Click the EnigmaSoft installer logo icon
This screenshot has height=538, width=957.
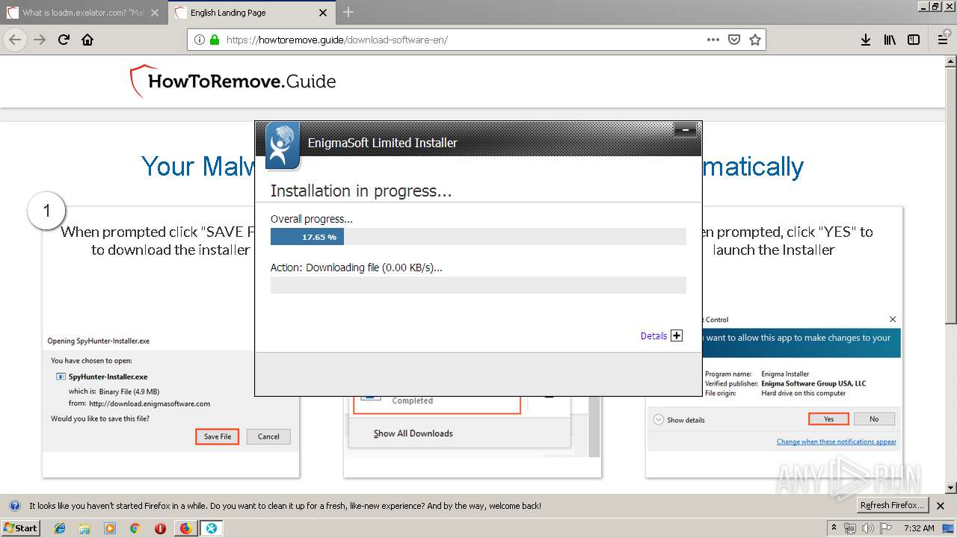[x=282, y=145]
